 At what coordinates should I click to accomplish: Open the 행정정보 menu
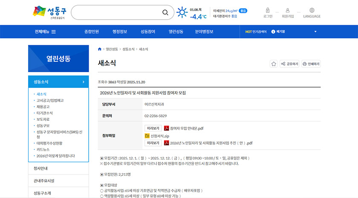(120, 32)
